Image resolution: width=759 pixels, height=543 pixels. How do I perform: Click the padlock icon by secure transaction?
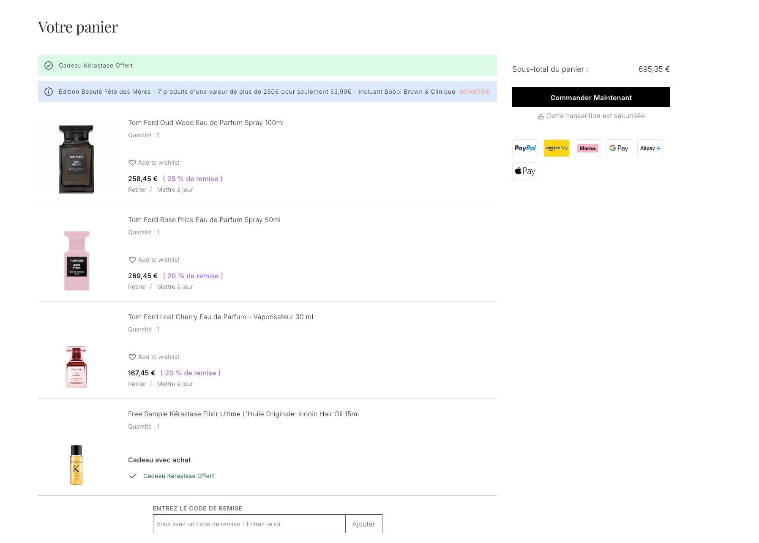tap(541, 117)
